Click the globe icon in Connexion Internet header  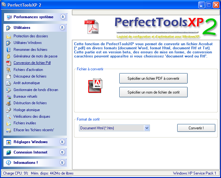[8, 152]
